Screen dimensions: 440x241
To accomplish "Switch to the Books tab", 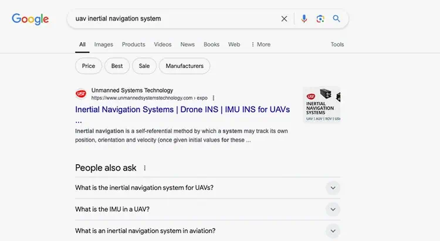I will [212, 45].
